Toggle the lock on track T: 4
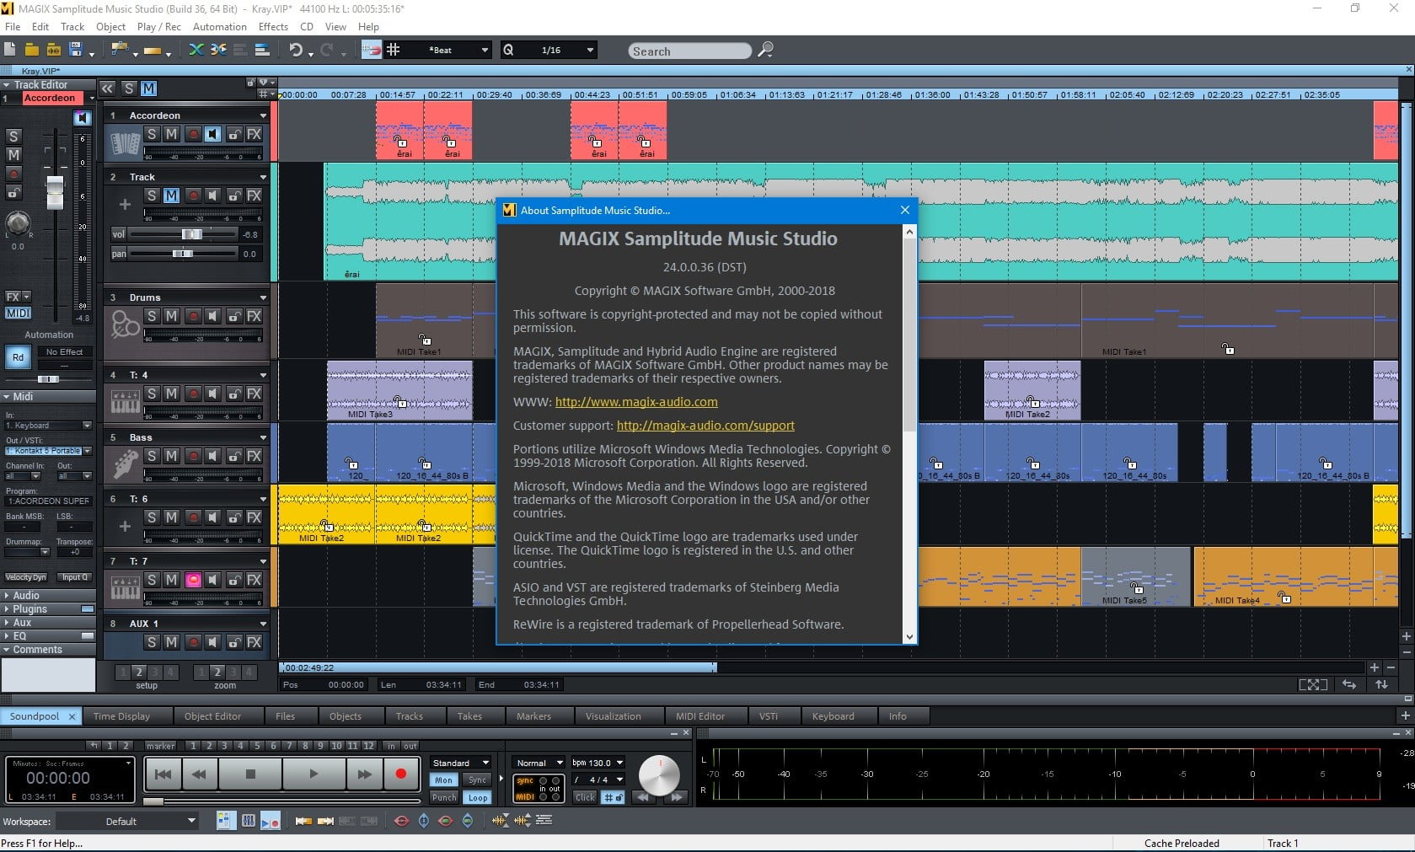This screenshot has width=1415, height=852. click(x=233, y=394)
